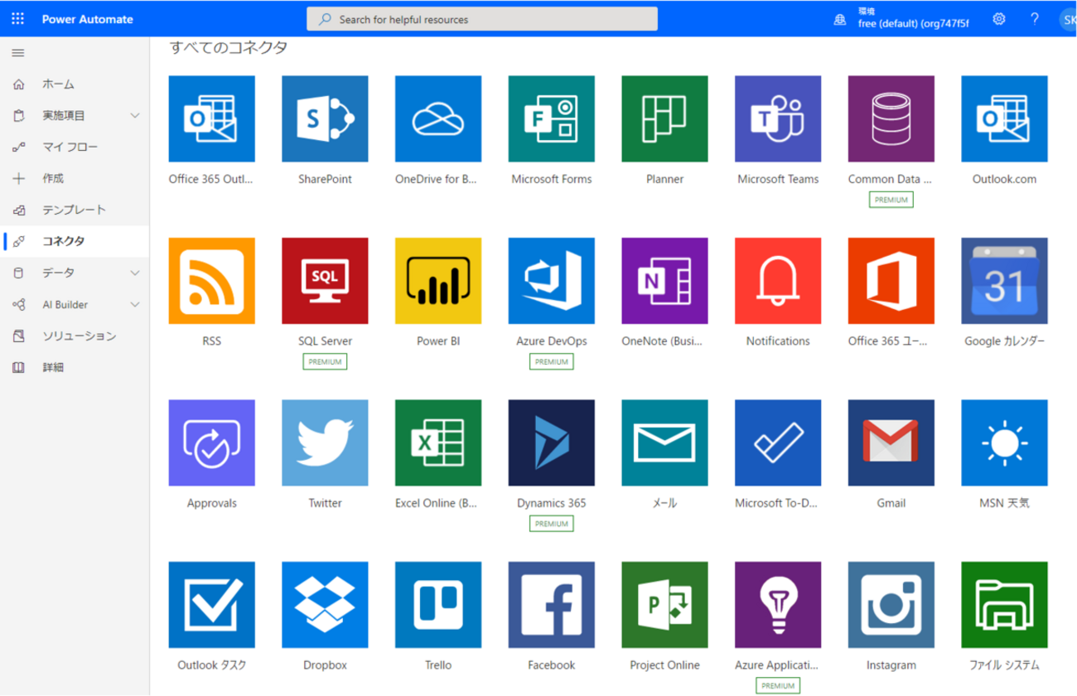
Task: Open the Twitter connector tile
Action: click(325, 443)
